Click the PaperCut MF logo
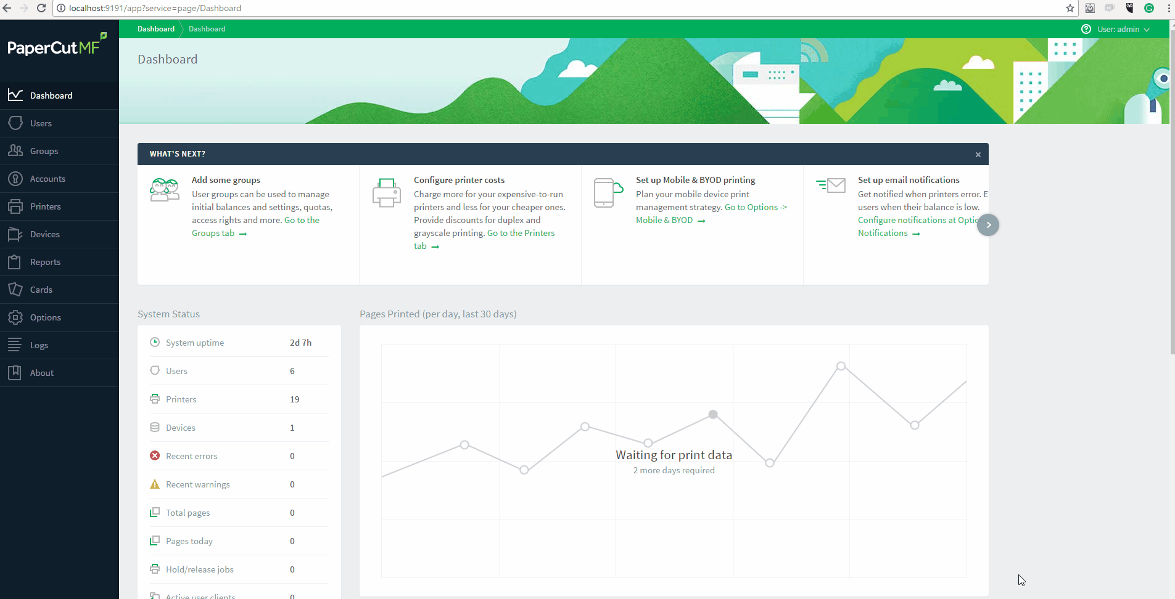1175x599 pixels. pyautogui.click(x=57, y=45)
